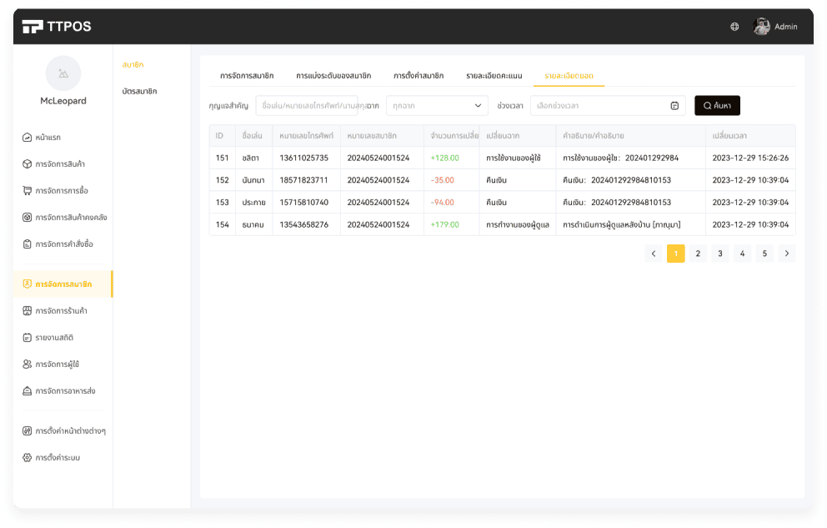Click the TTPOS logo

57,27
